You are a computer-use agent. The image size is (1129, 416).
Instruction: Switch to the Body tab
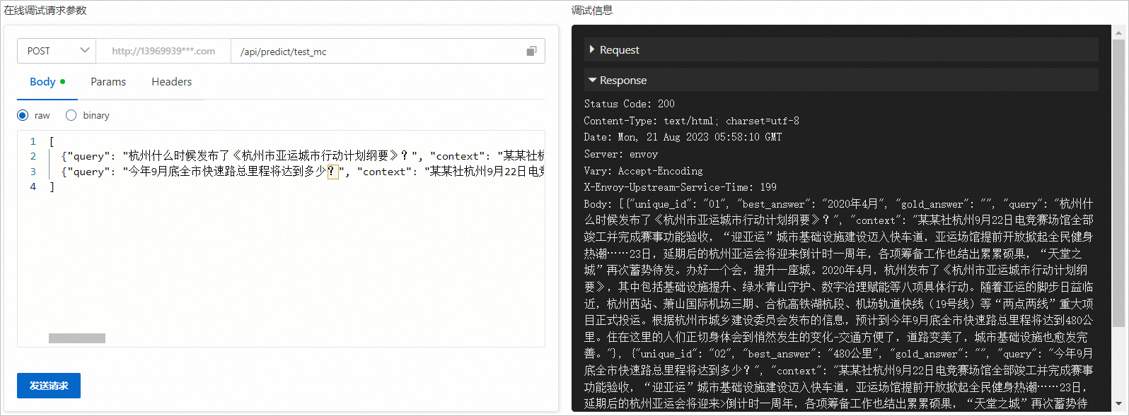[47, 82]
